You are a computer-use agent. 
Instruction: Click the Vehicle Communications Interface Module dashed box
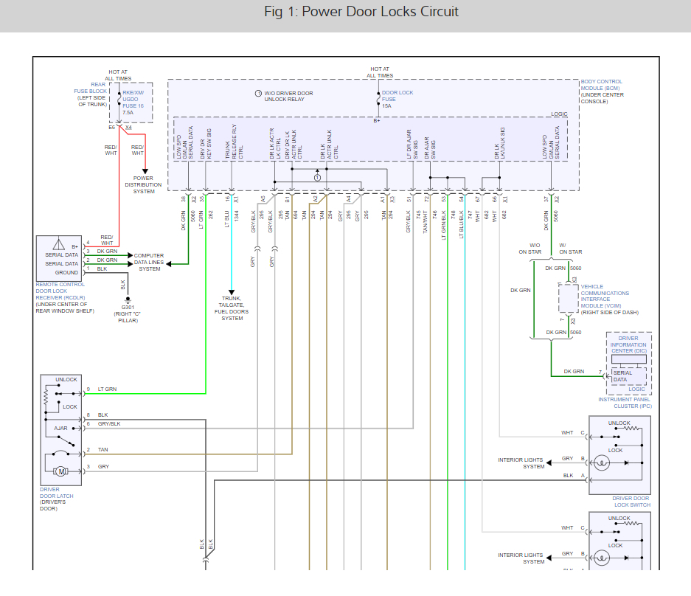pyautogui.click(x=568, y=299)
